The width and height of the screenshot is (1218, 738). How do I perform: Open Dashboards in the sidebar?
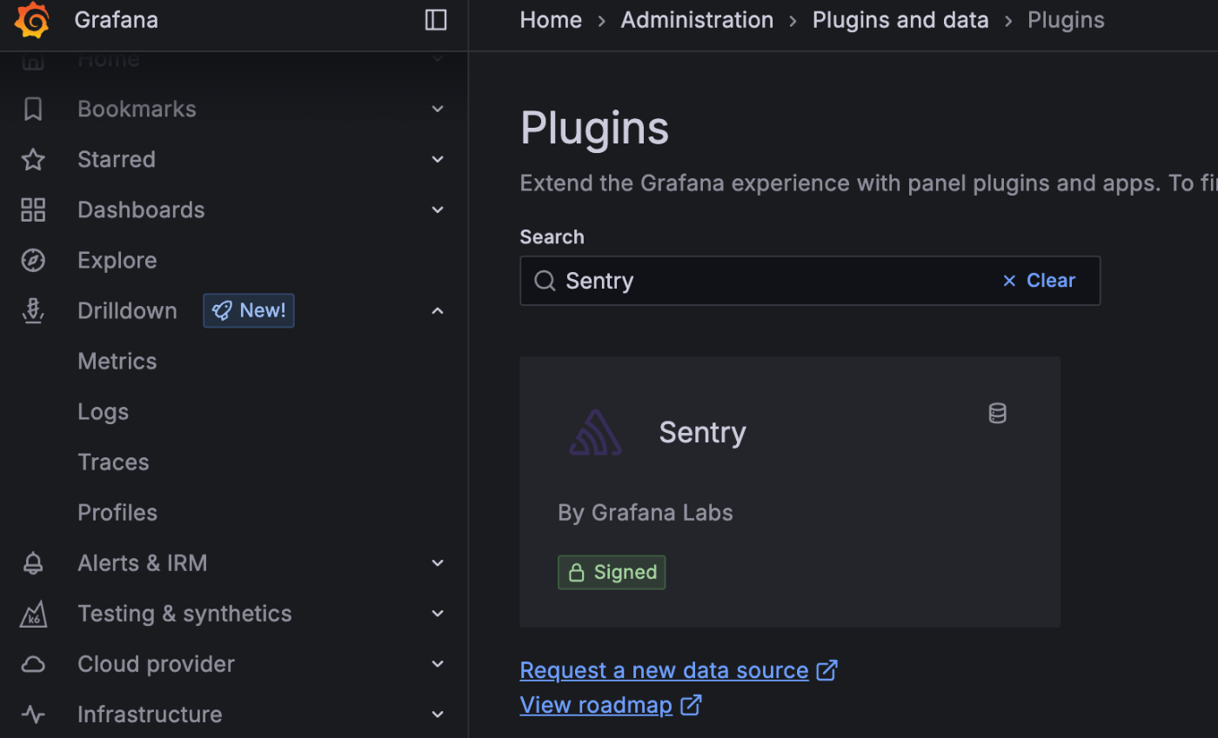coord(141,209)
